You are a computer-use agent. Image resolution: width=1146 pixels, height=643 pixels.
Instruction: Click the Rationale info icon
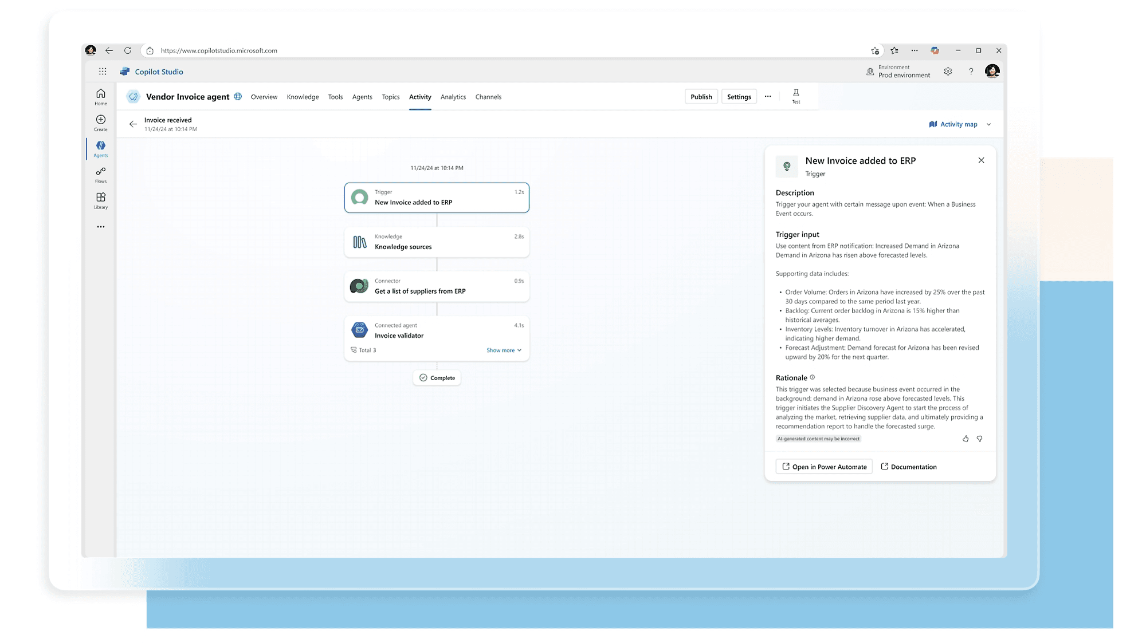[x=813, y=377]
